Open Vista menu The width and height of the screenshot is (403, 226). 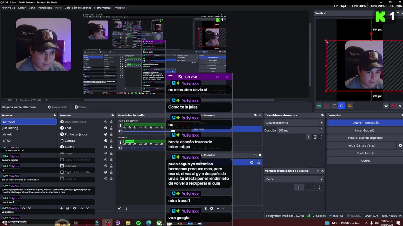coord(32,8)
